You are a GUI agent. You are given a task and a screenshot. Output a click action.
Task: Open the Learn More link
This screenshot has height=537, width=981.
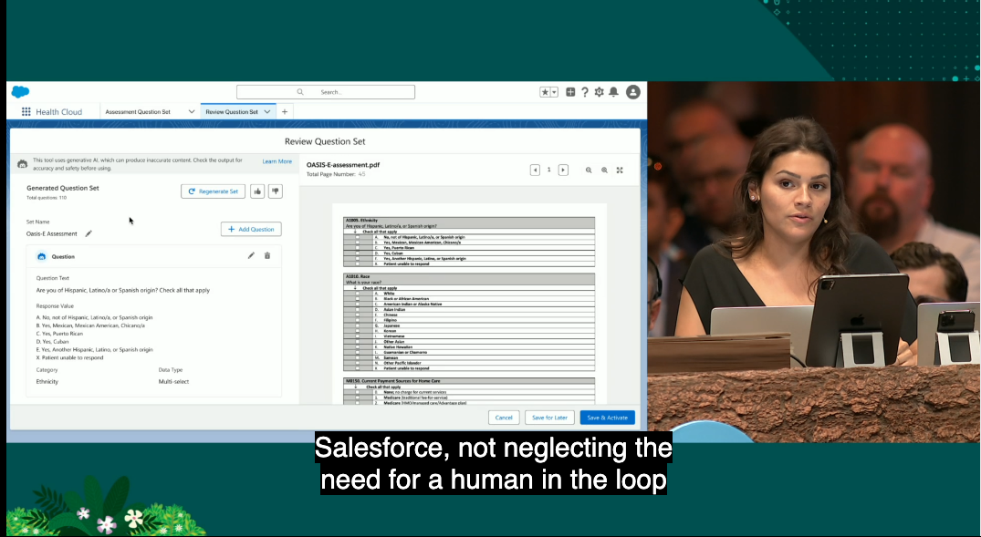(x=277, y=161)
